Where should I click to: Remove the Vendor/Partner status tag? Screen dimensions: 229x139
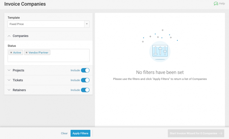click(27, 53)
